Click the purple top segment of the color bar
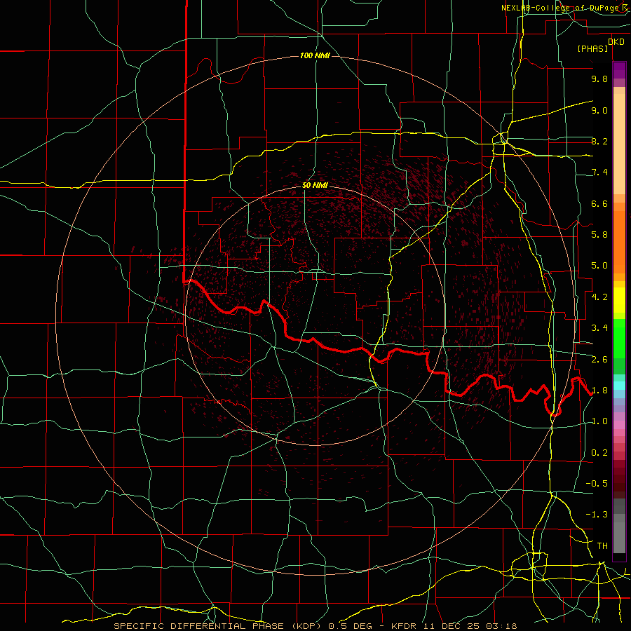631x631 pixels. [619, 70]
